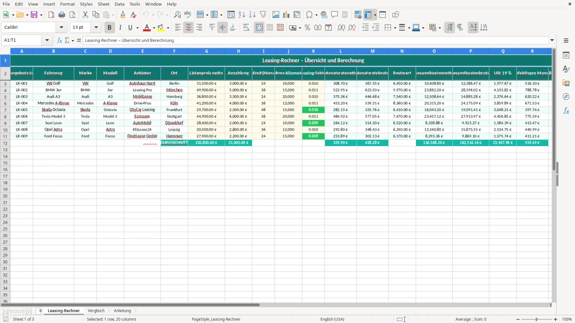Toggle Italic formatting
Screen dimensions: 575x323
[x=120, y=28]
